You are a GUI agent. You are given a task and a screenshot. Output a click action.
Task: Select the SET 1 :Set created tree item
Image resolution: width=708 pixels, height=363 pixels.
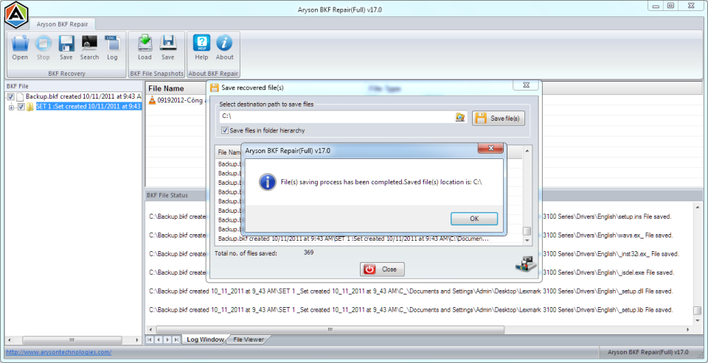tap(88, 107)
